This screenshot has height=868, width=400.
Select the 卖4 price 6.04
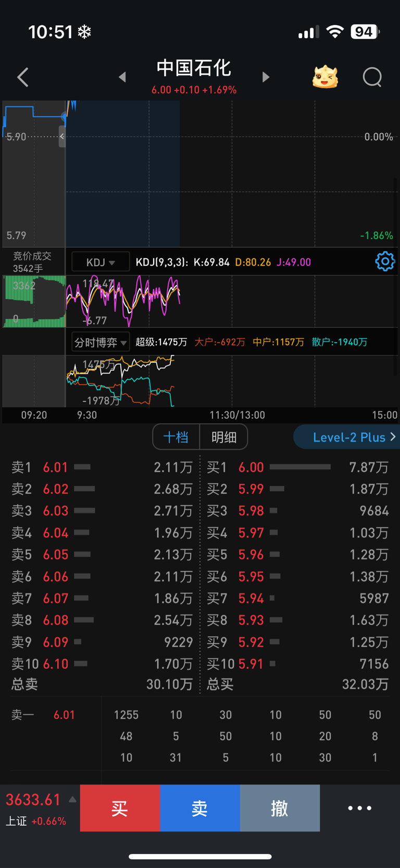click(x=56, y=533)
